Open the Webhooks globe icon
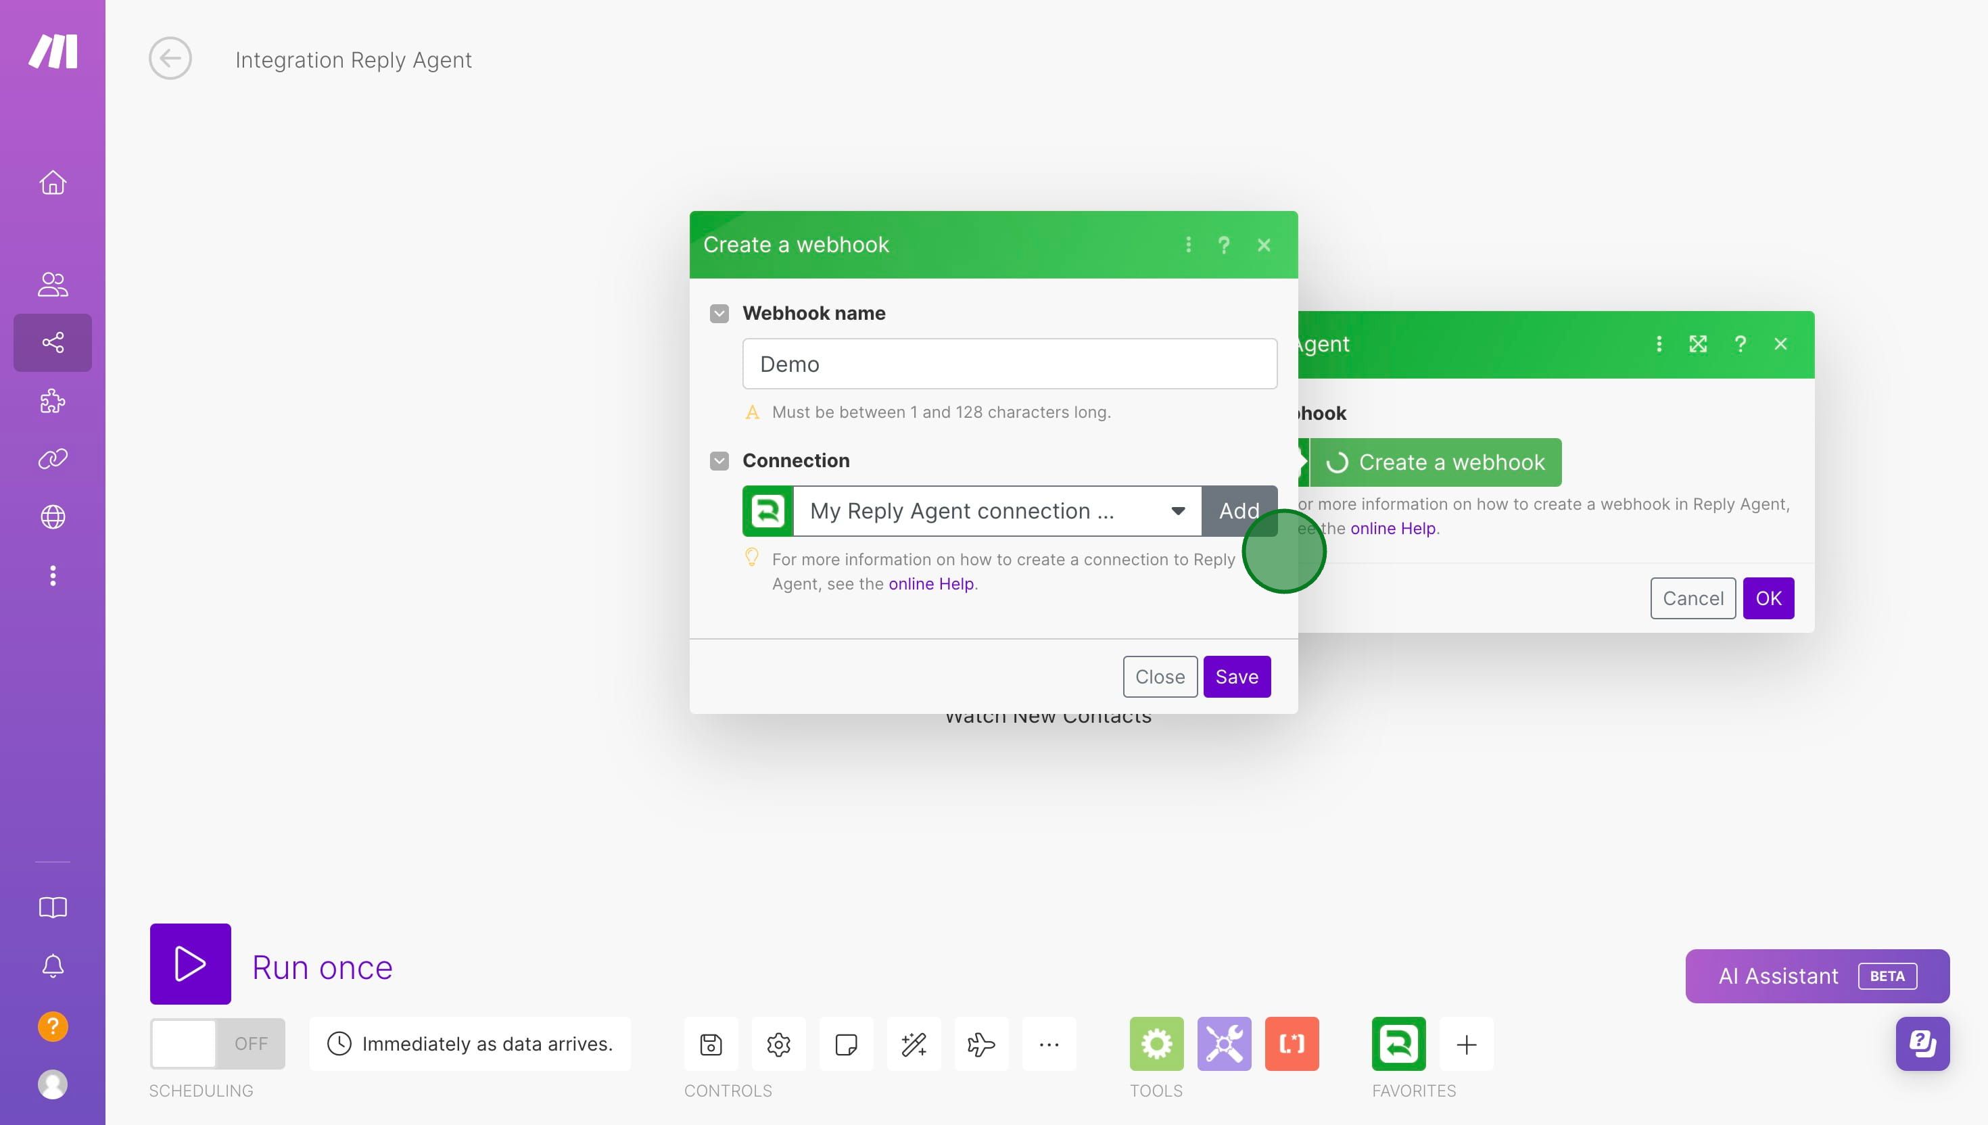This screenshot has height=1125, width=1988. tap(53, 517)
